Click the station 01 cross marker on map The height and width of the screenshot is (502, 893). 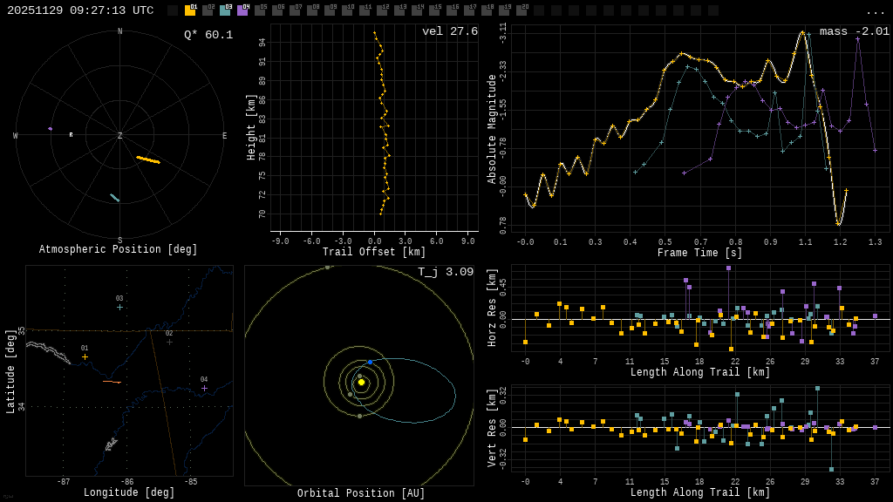[85, 356]
